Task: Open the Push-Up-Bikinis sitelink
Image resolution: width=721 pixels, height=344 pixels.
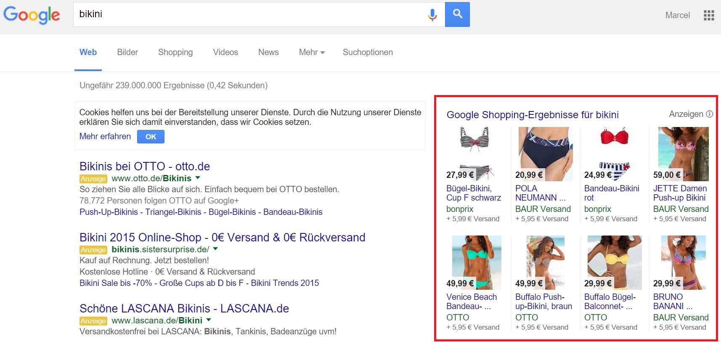Action: click(x=109, y=212)
